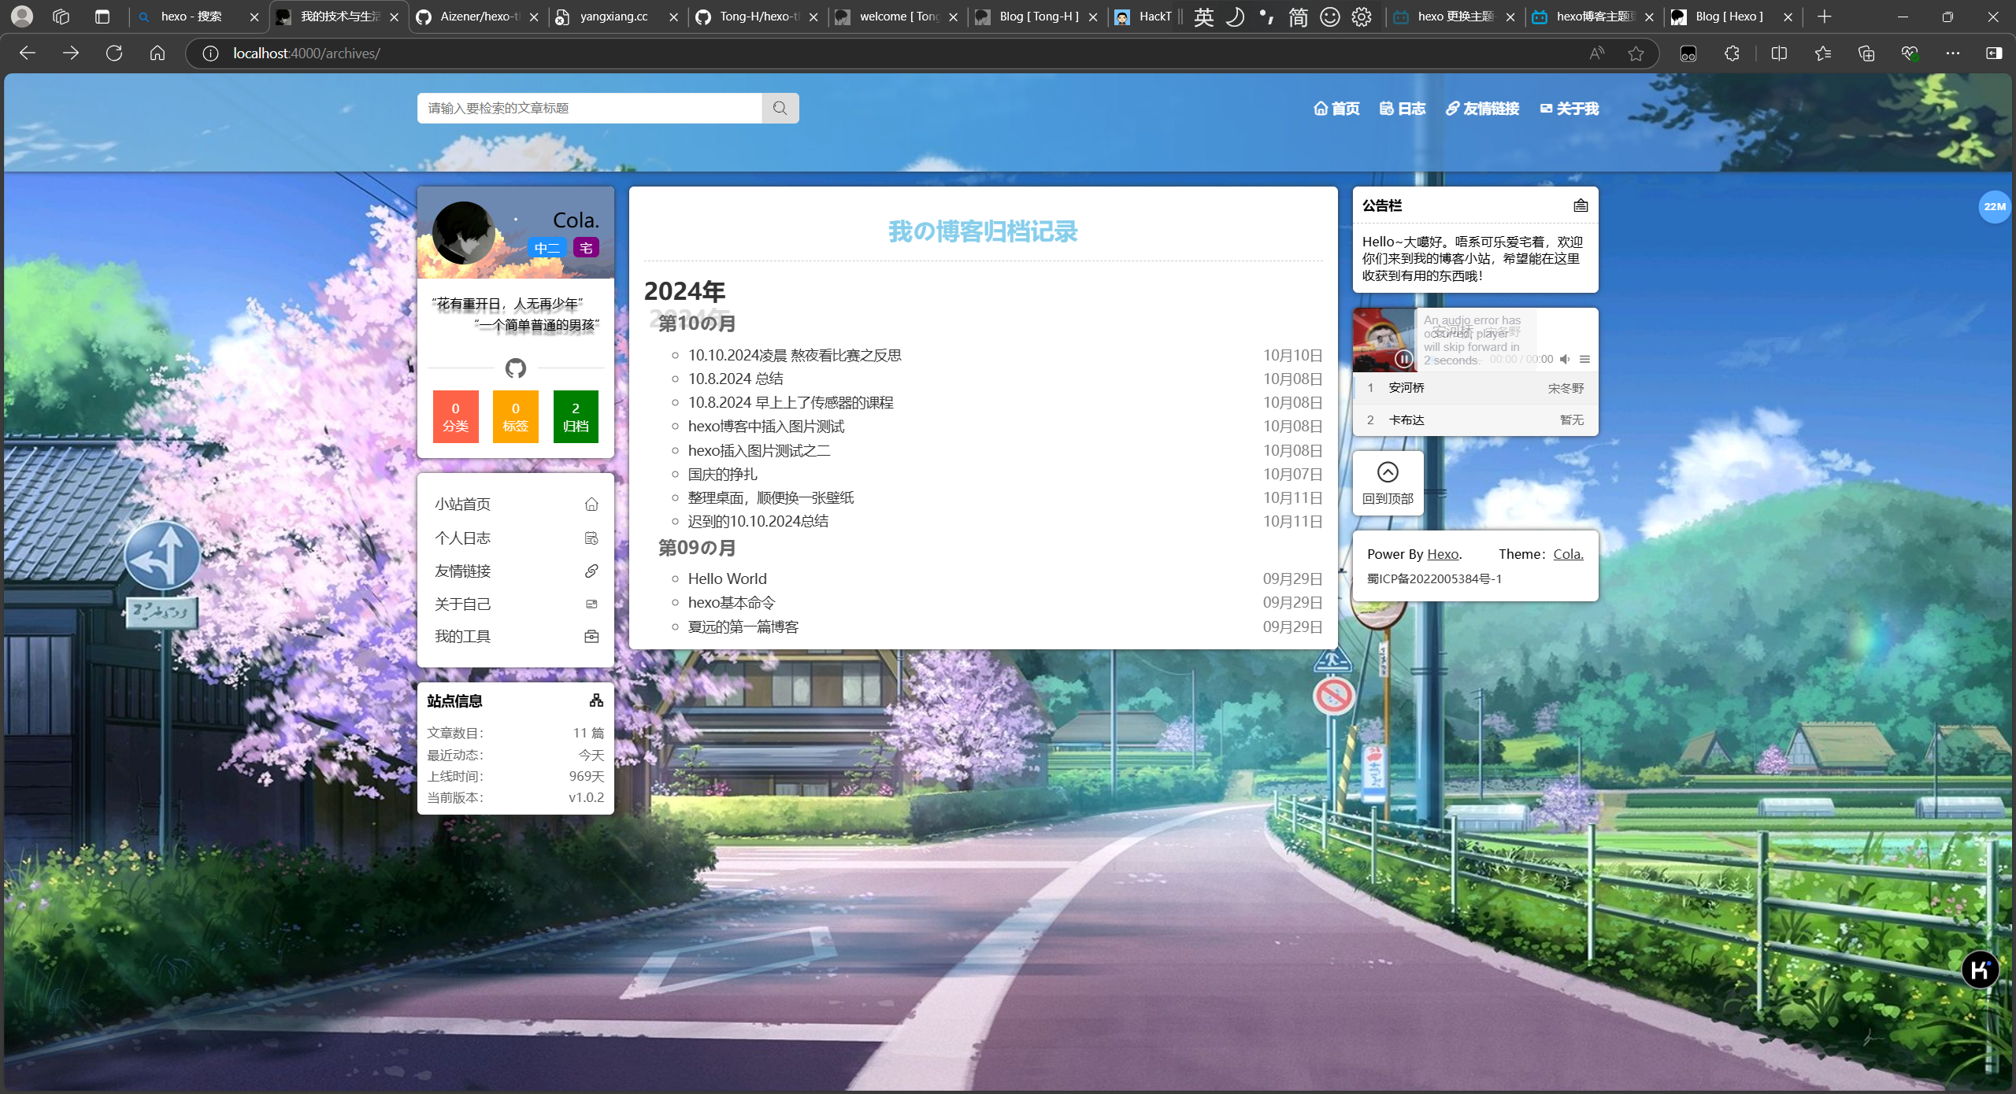This screenshot has height=1094, width=2016.
Task: Pause the music player
Action: click(1403, 359)
